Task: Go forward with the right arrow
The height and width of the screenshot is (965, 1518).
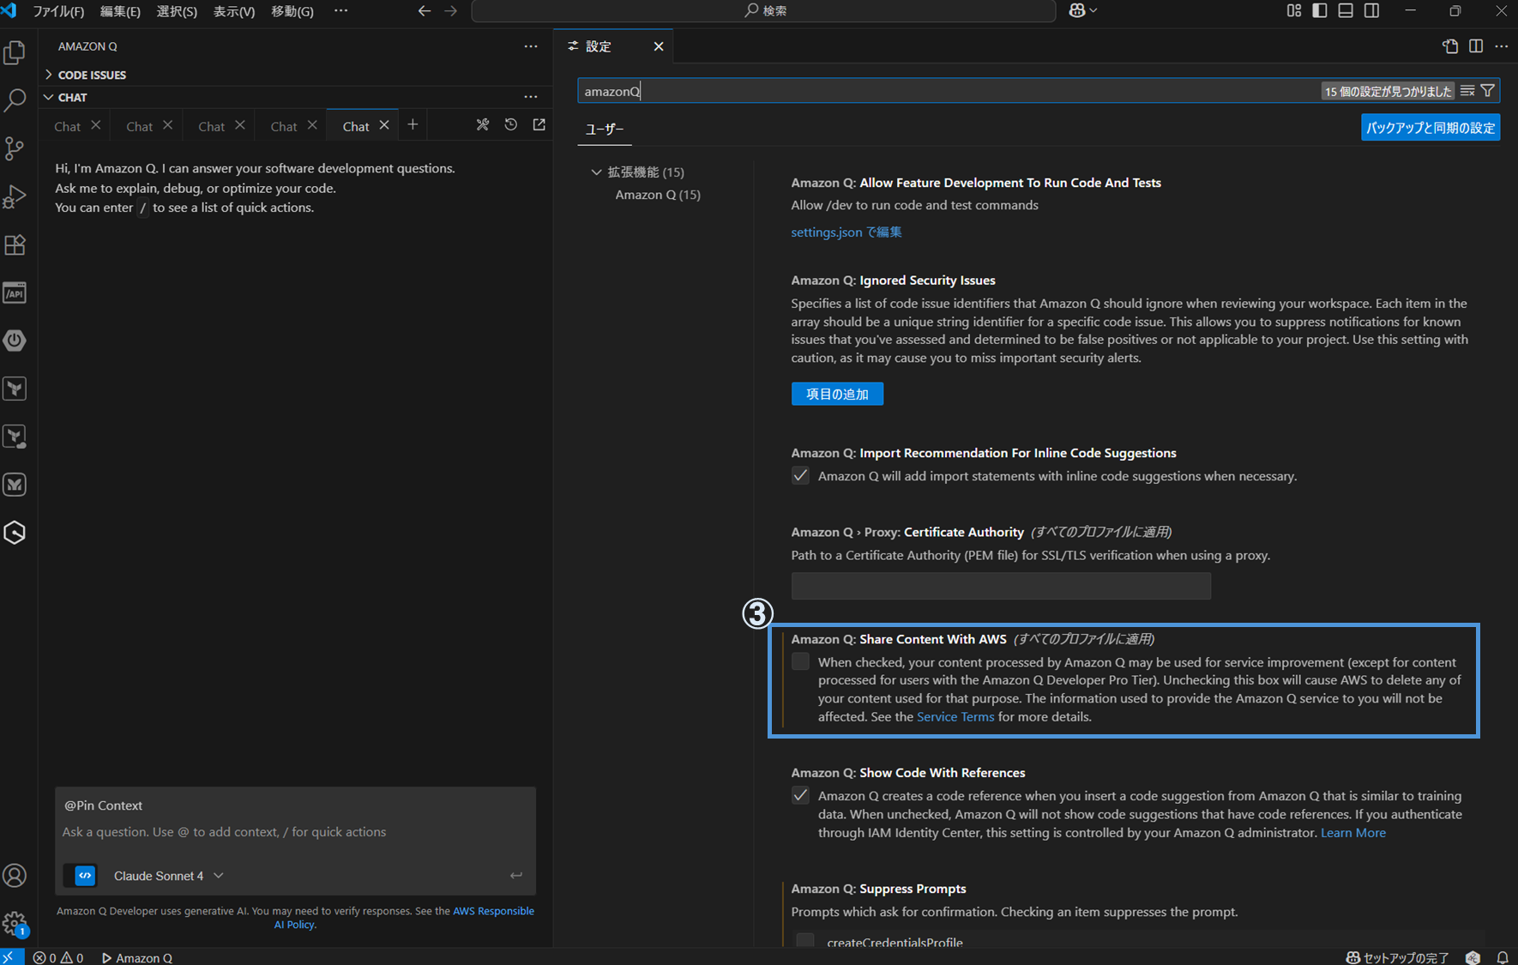Action: point(451,11)
